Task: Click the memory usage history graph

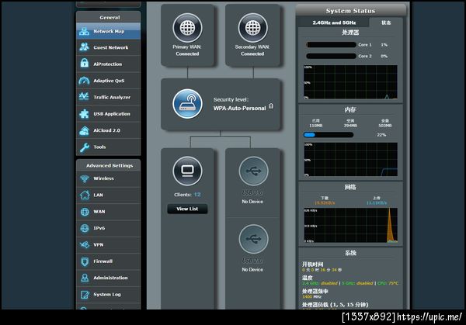Action: pyautogui.click(x=350, y=159)
